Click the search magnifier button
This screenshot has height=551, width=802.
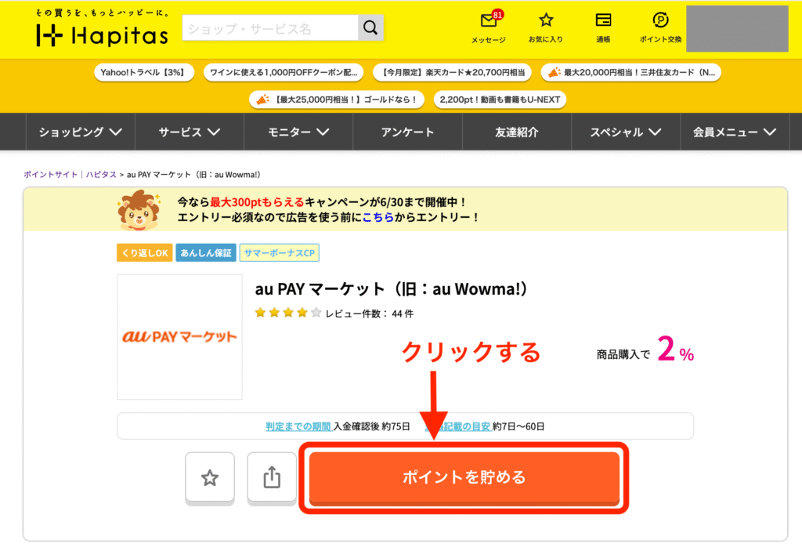pos(370,27)
